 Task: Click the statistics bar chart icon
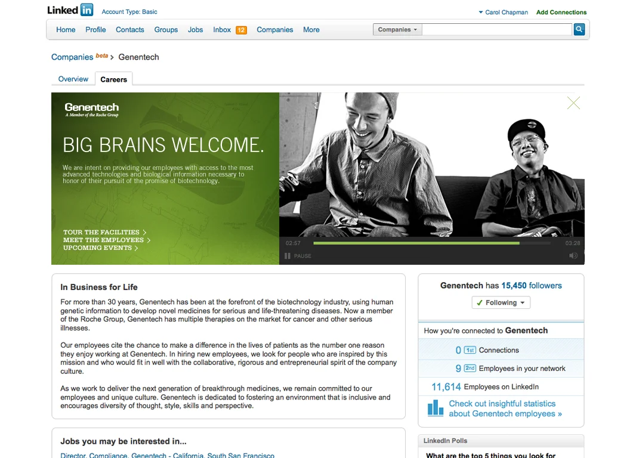click(435, 408)
